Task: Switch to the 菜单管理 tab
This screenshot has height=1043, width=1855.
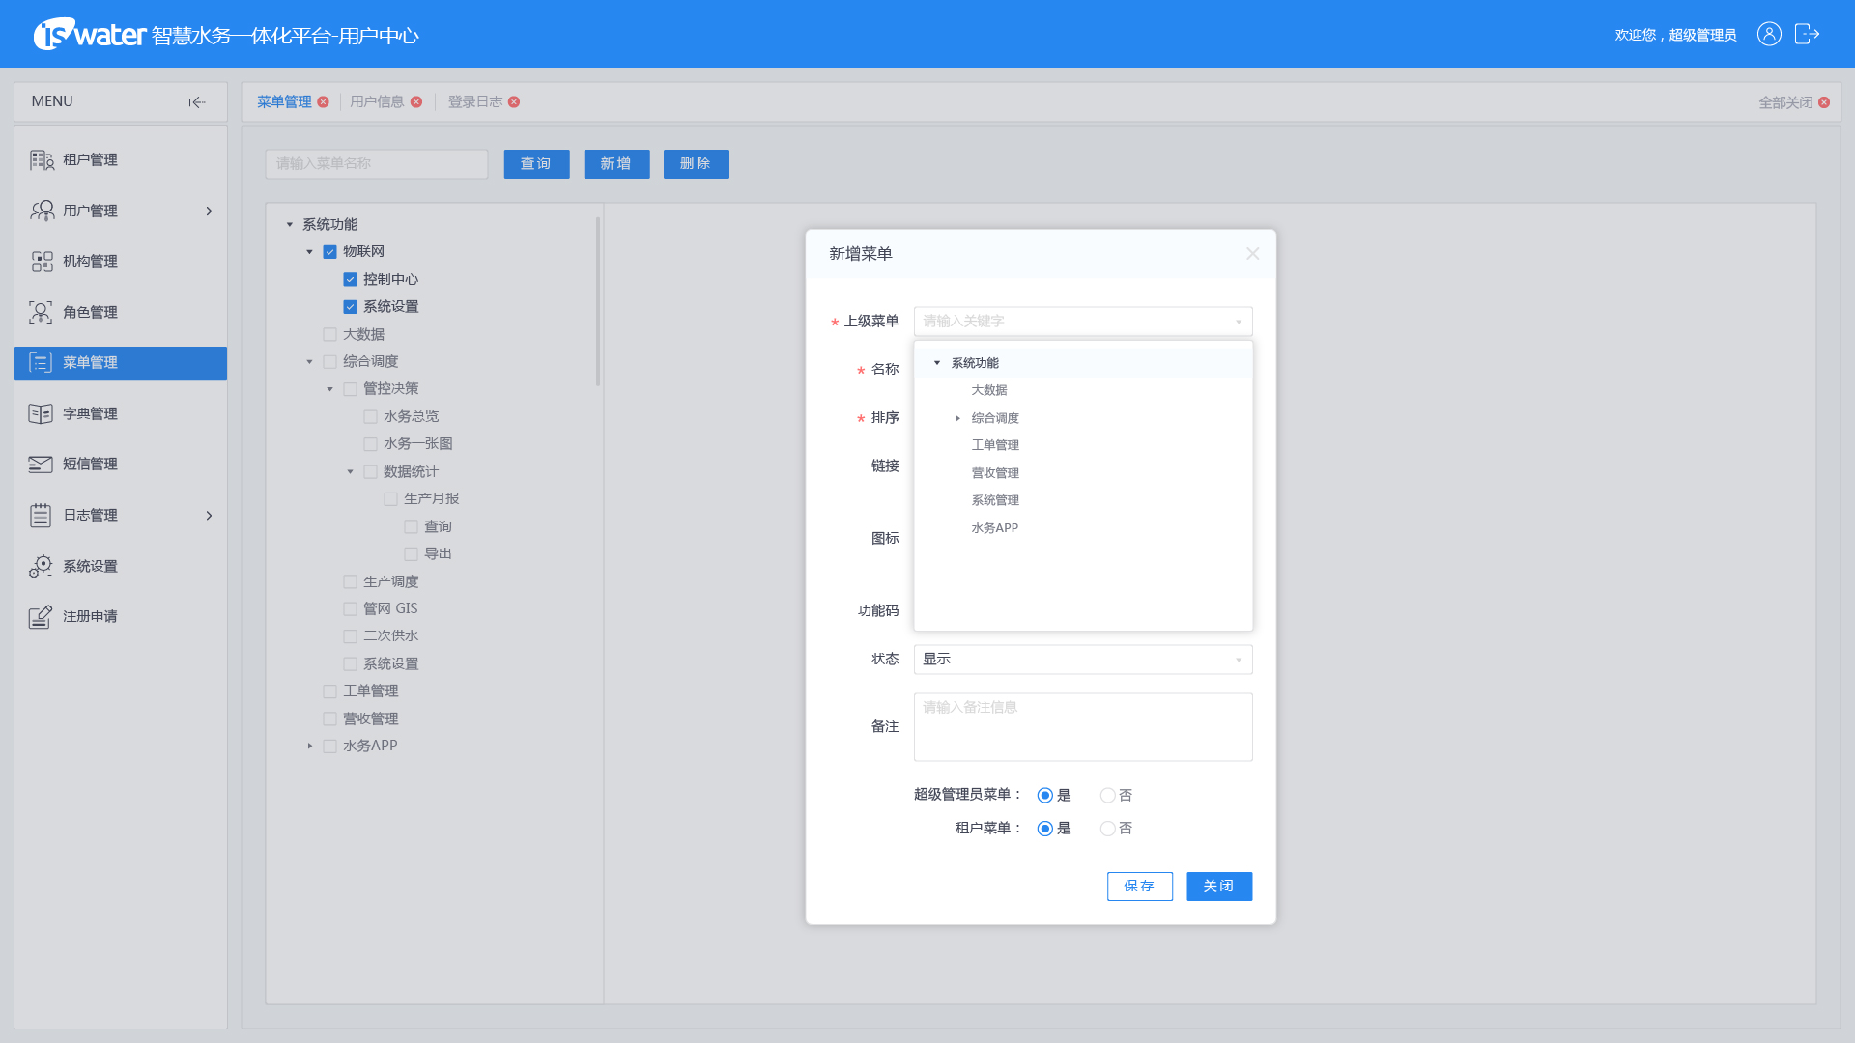Action: pyautogui.click(x=284, y=102)
